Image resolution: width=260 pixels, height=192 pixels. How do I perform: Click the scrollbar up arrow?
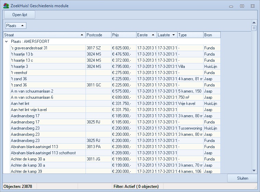pos(254,23)
